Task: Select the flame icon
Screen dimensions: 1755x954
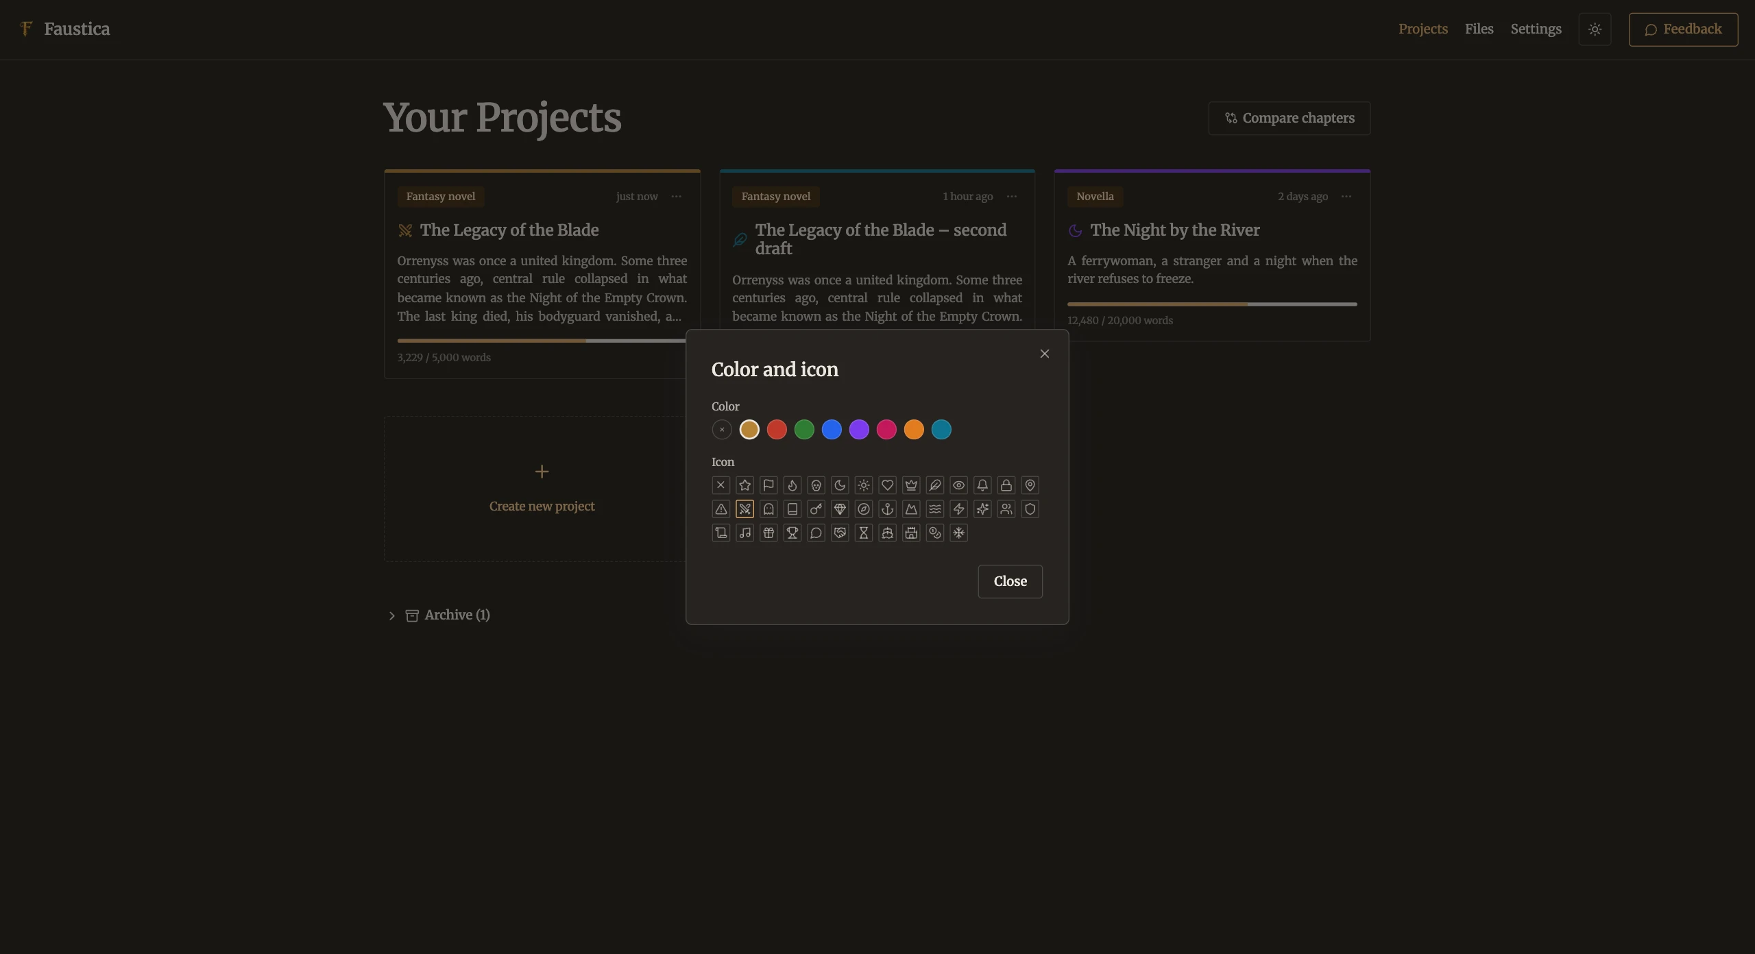Action: pos(792,485)
